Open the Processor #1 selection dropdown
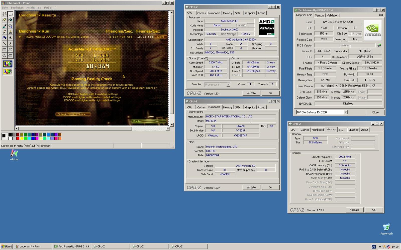 (228, 84)
